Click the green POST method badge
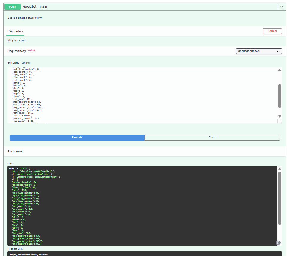 pos(13,7)
